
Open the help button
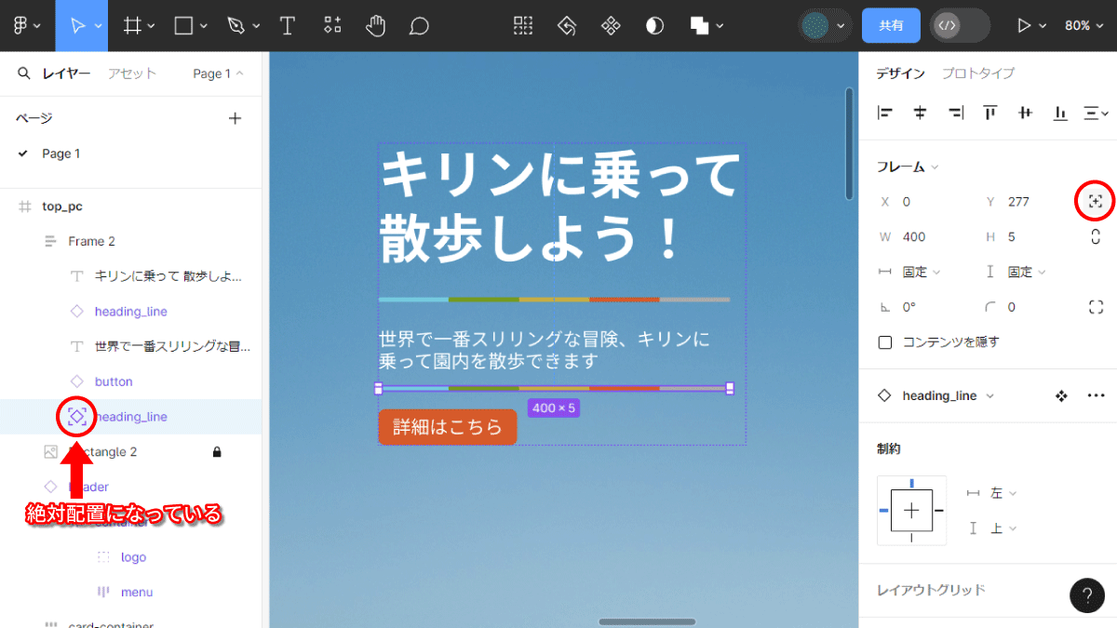(1087, 595)
